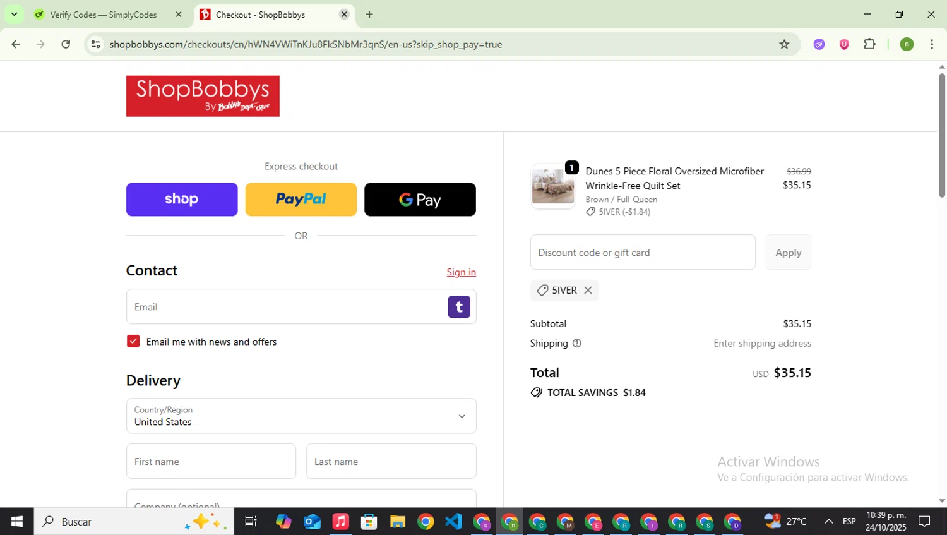Reload the checkout page
947x535 pixels.
click(x=66, y=44)
